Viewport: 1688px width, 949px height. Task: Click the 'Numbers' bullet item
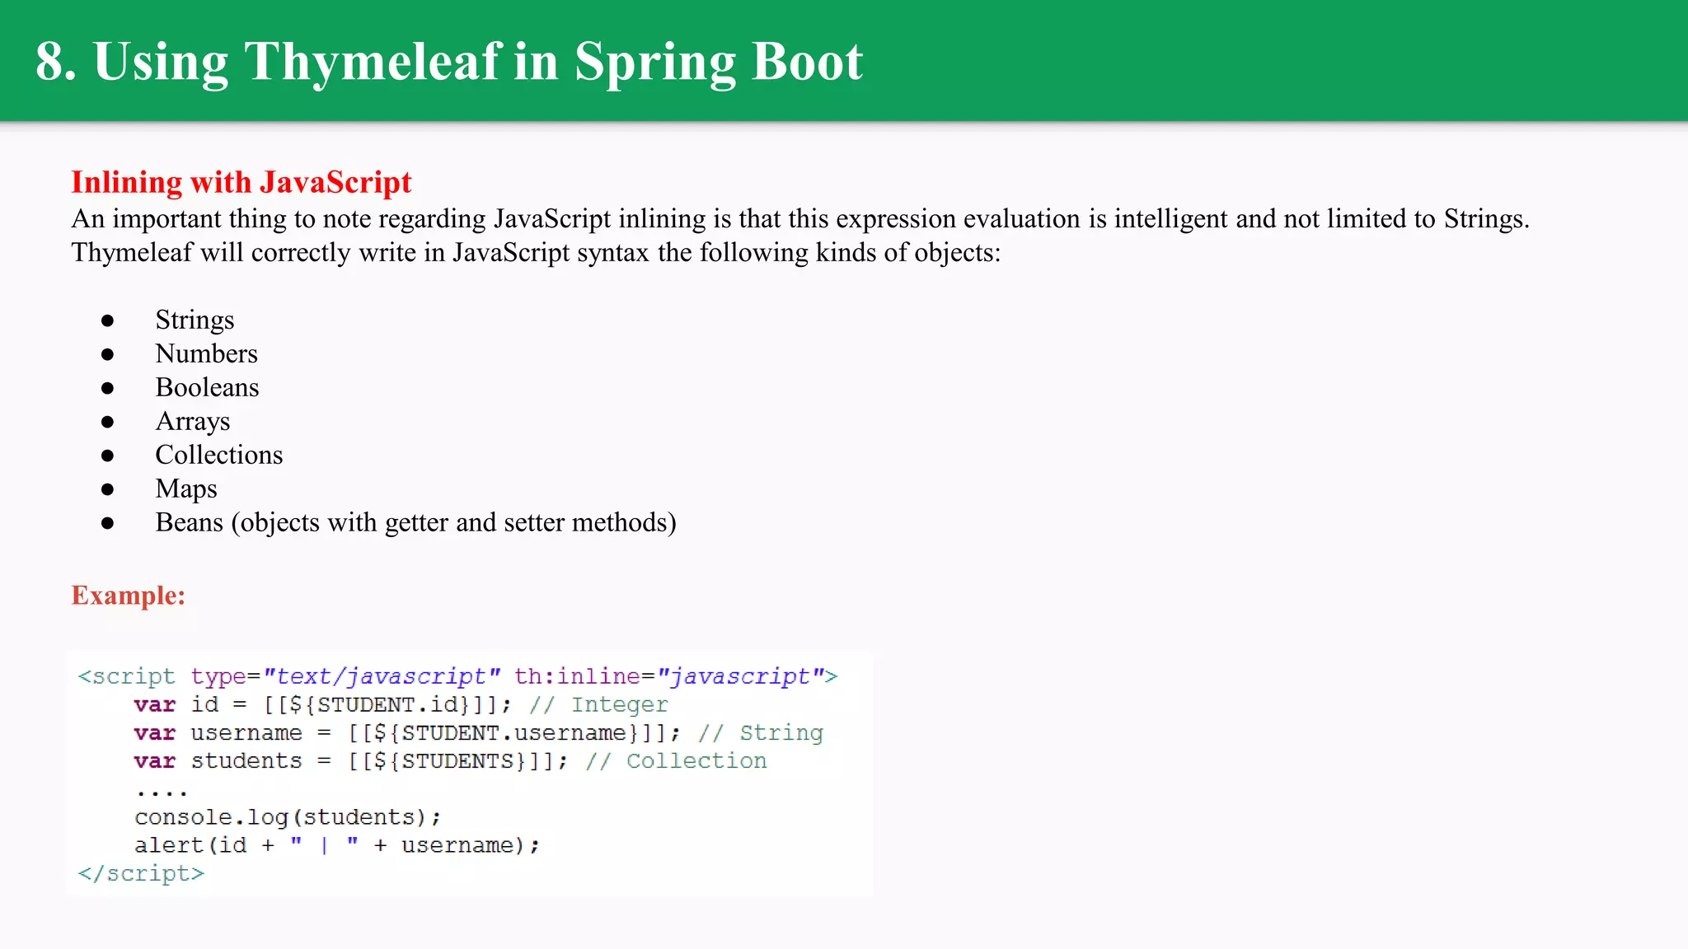[206, 353]
